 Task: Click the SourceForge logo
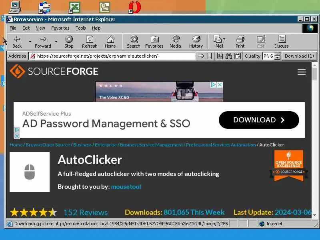[x=54, y=71]
